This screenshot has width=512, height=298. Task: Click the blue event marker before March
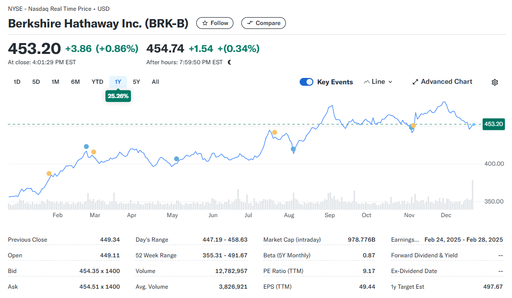tap(86, 147)
